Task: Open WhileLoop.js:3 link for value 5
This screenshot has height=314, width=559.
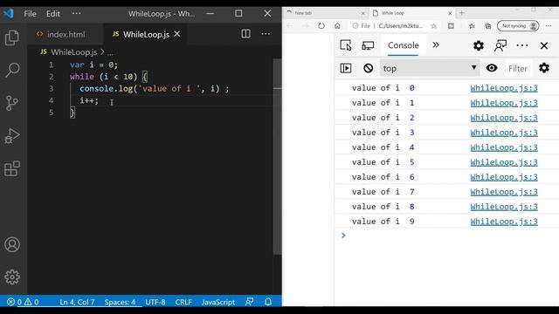Action: click(x=504, y=162)
